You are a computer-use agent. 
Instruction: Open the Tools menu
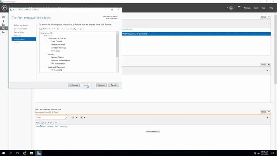256,8
